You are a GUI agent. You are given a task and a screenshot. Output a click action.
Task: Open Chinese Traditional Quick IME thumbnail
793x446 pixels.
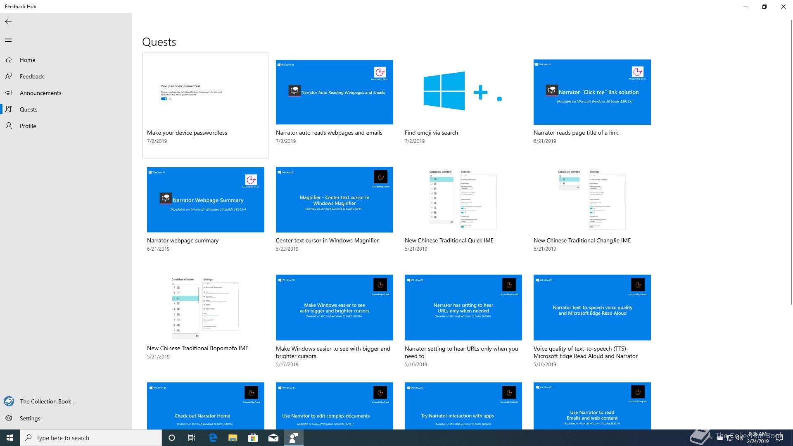pos(463,200)
